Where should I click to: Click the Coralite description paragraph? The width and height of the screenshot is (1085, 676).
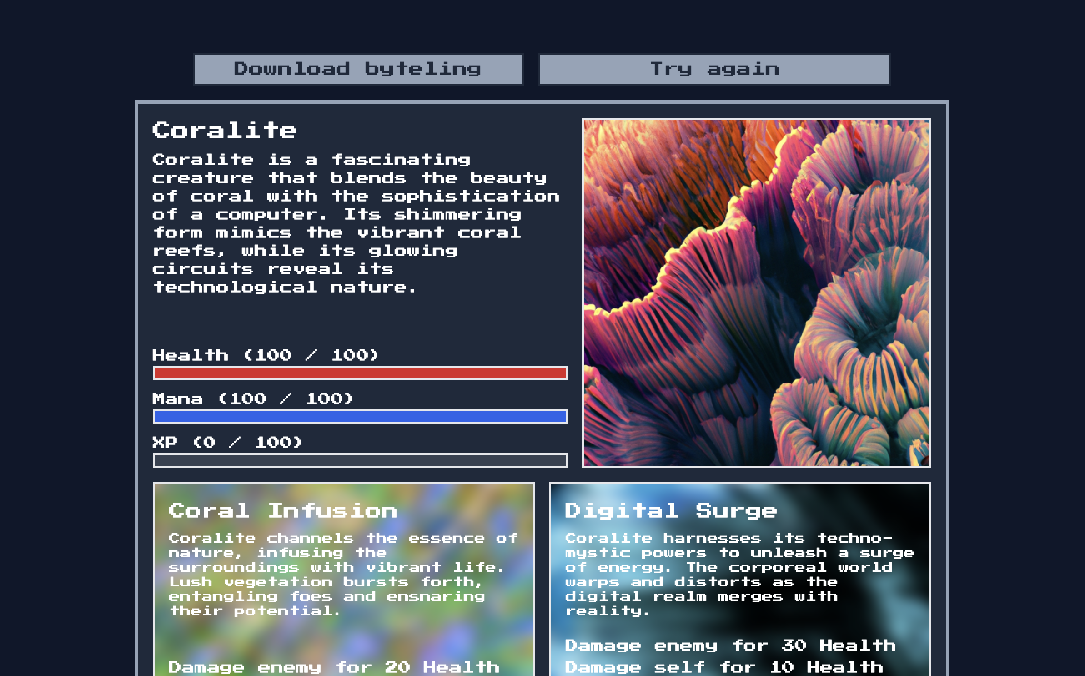pos(355,223)
